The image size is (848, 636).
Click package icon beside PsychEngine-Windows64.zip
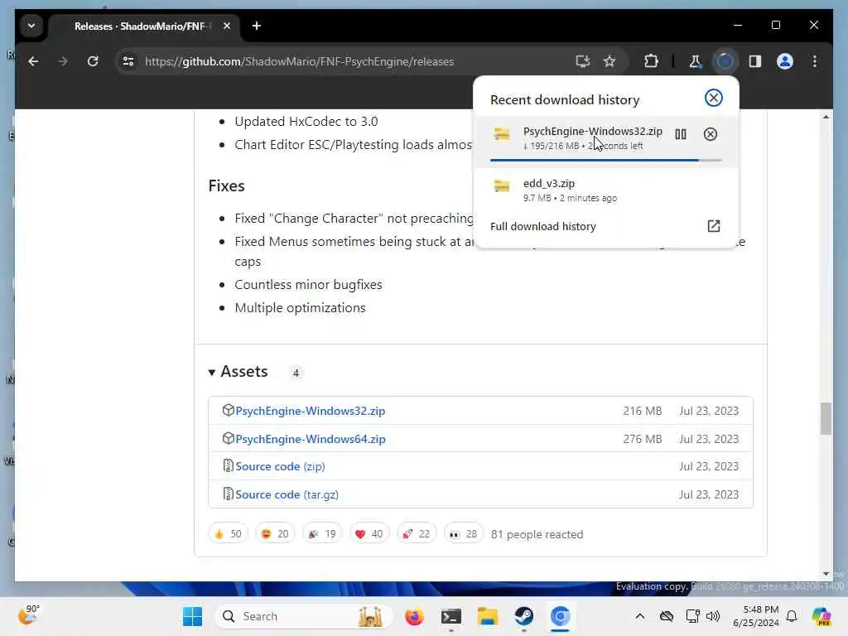pos(228,438)
